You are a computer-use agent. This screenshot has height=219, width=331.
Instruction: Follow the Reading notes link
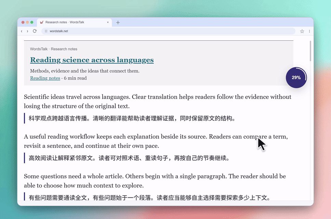coord(45,78)
